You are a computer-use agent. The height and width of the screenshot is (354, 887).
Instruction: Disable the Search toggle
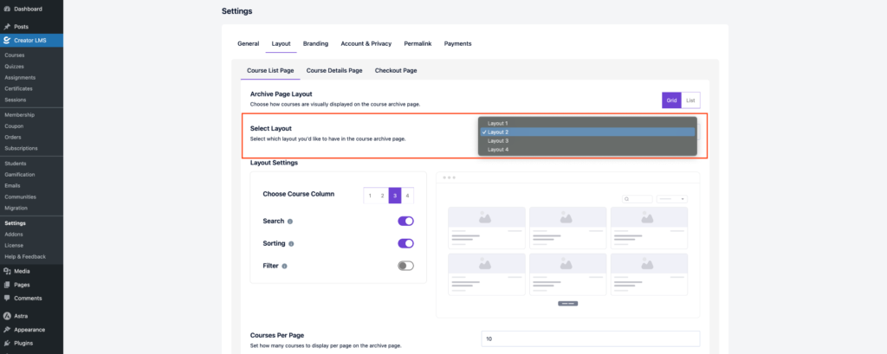[405, 221]
